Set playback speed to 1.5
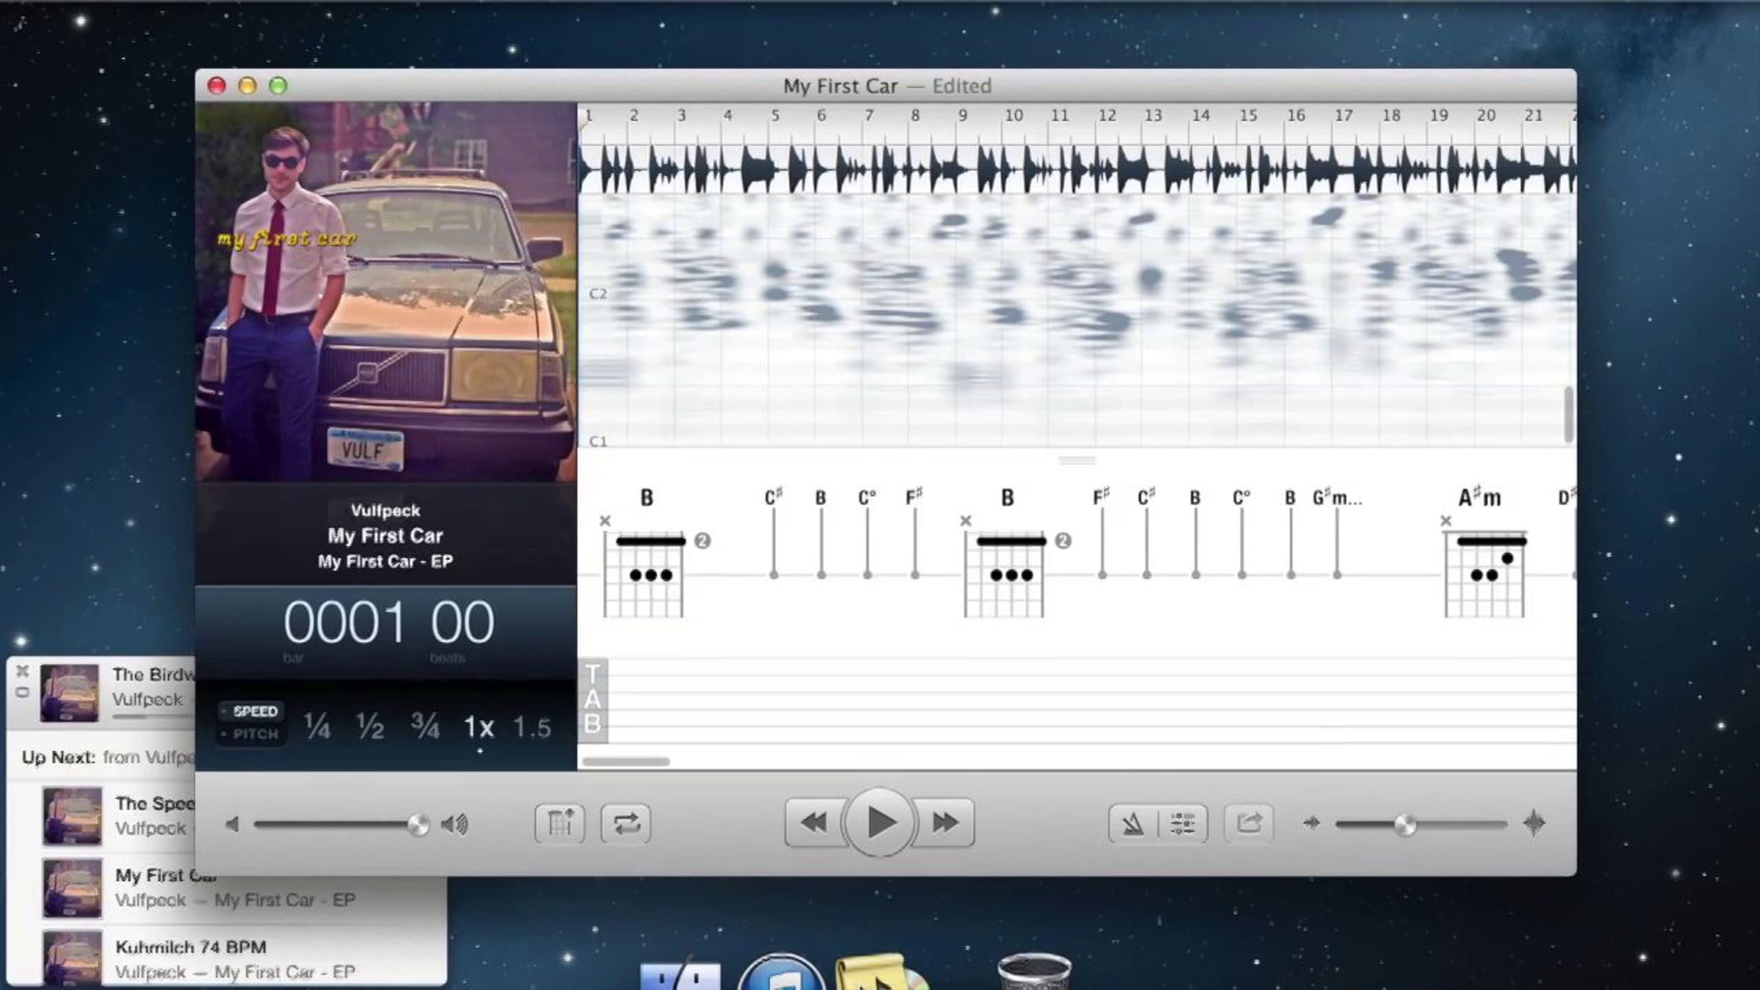Viewport: 1760px width, 990px height. tap(532, 727)
